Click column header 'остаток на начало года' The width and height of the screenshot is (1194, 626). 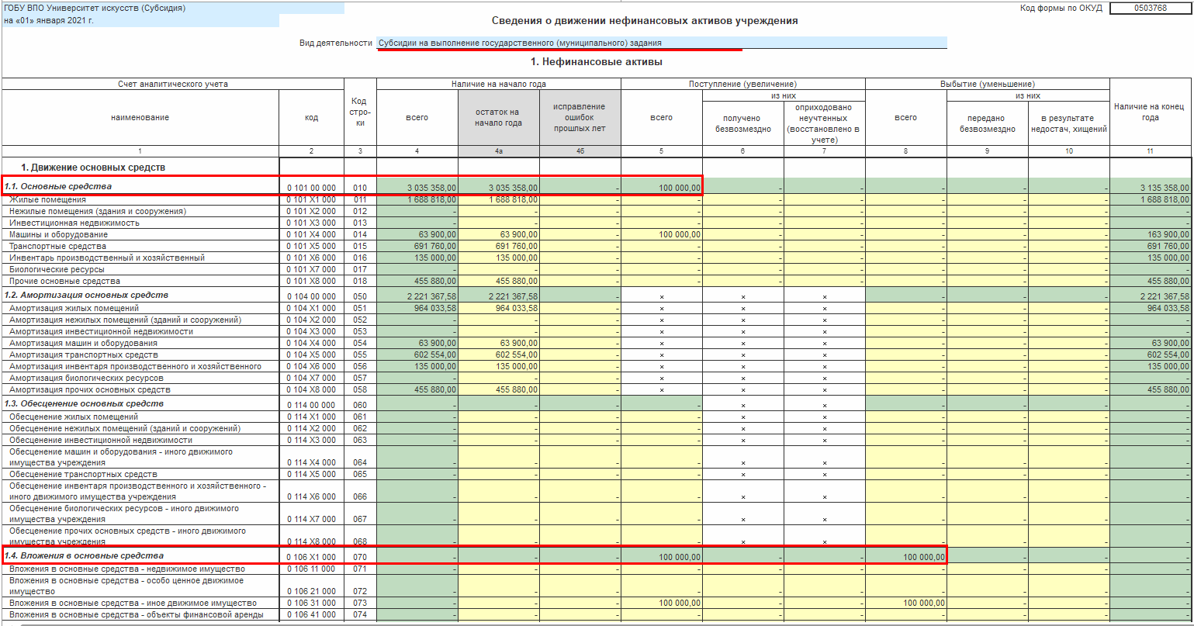pyautogui.click(x=499, y=118)
